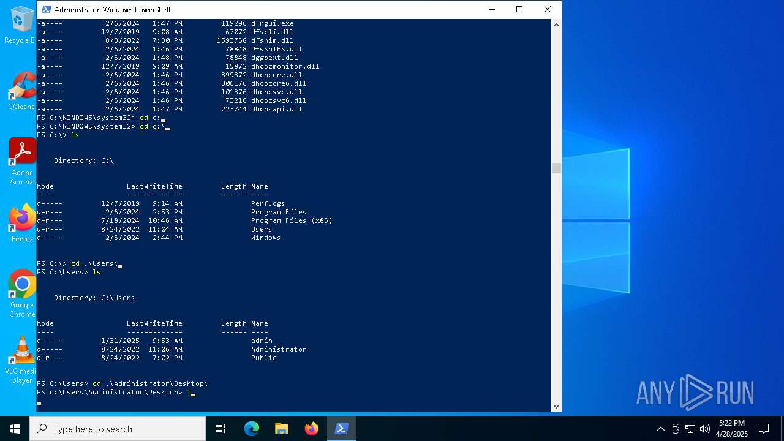Minimize the PowerShell window
Viewport: 784px width, 441px height.
pyautogui.click(x=491, y=9)
